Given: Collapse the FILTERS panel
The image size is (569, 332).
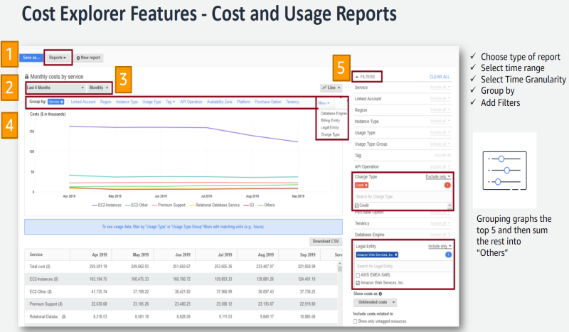Looking at the screenshot, I should tap(366, 77).
